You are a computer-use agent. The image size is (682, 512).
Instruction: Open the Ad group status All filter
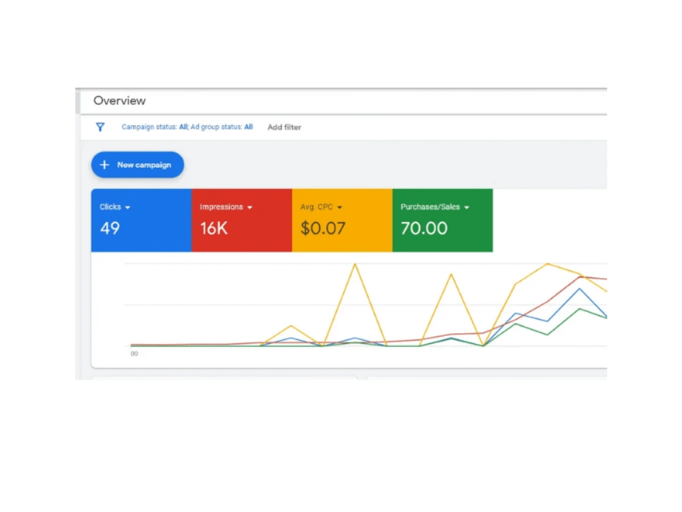pos(222,127)
